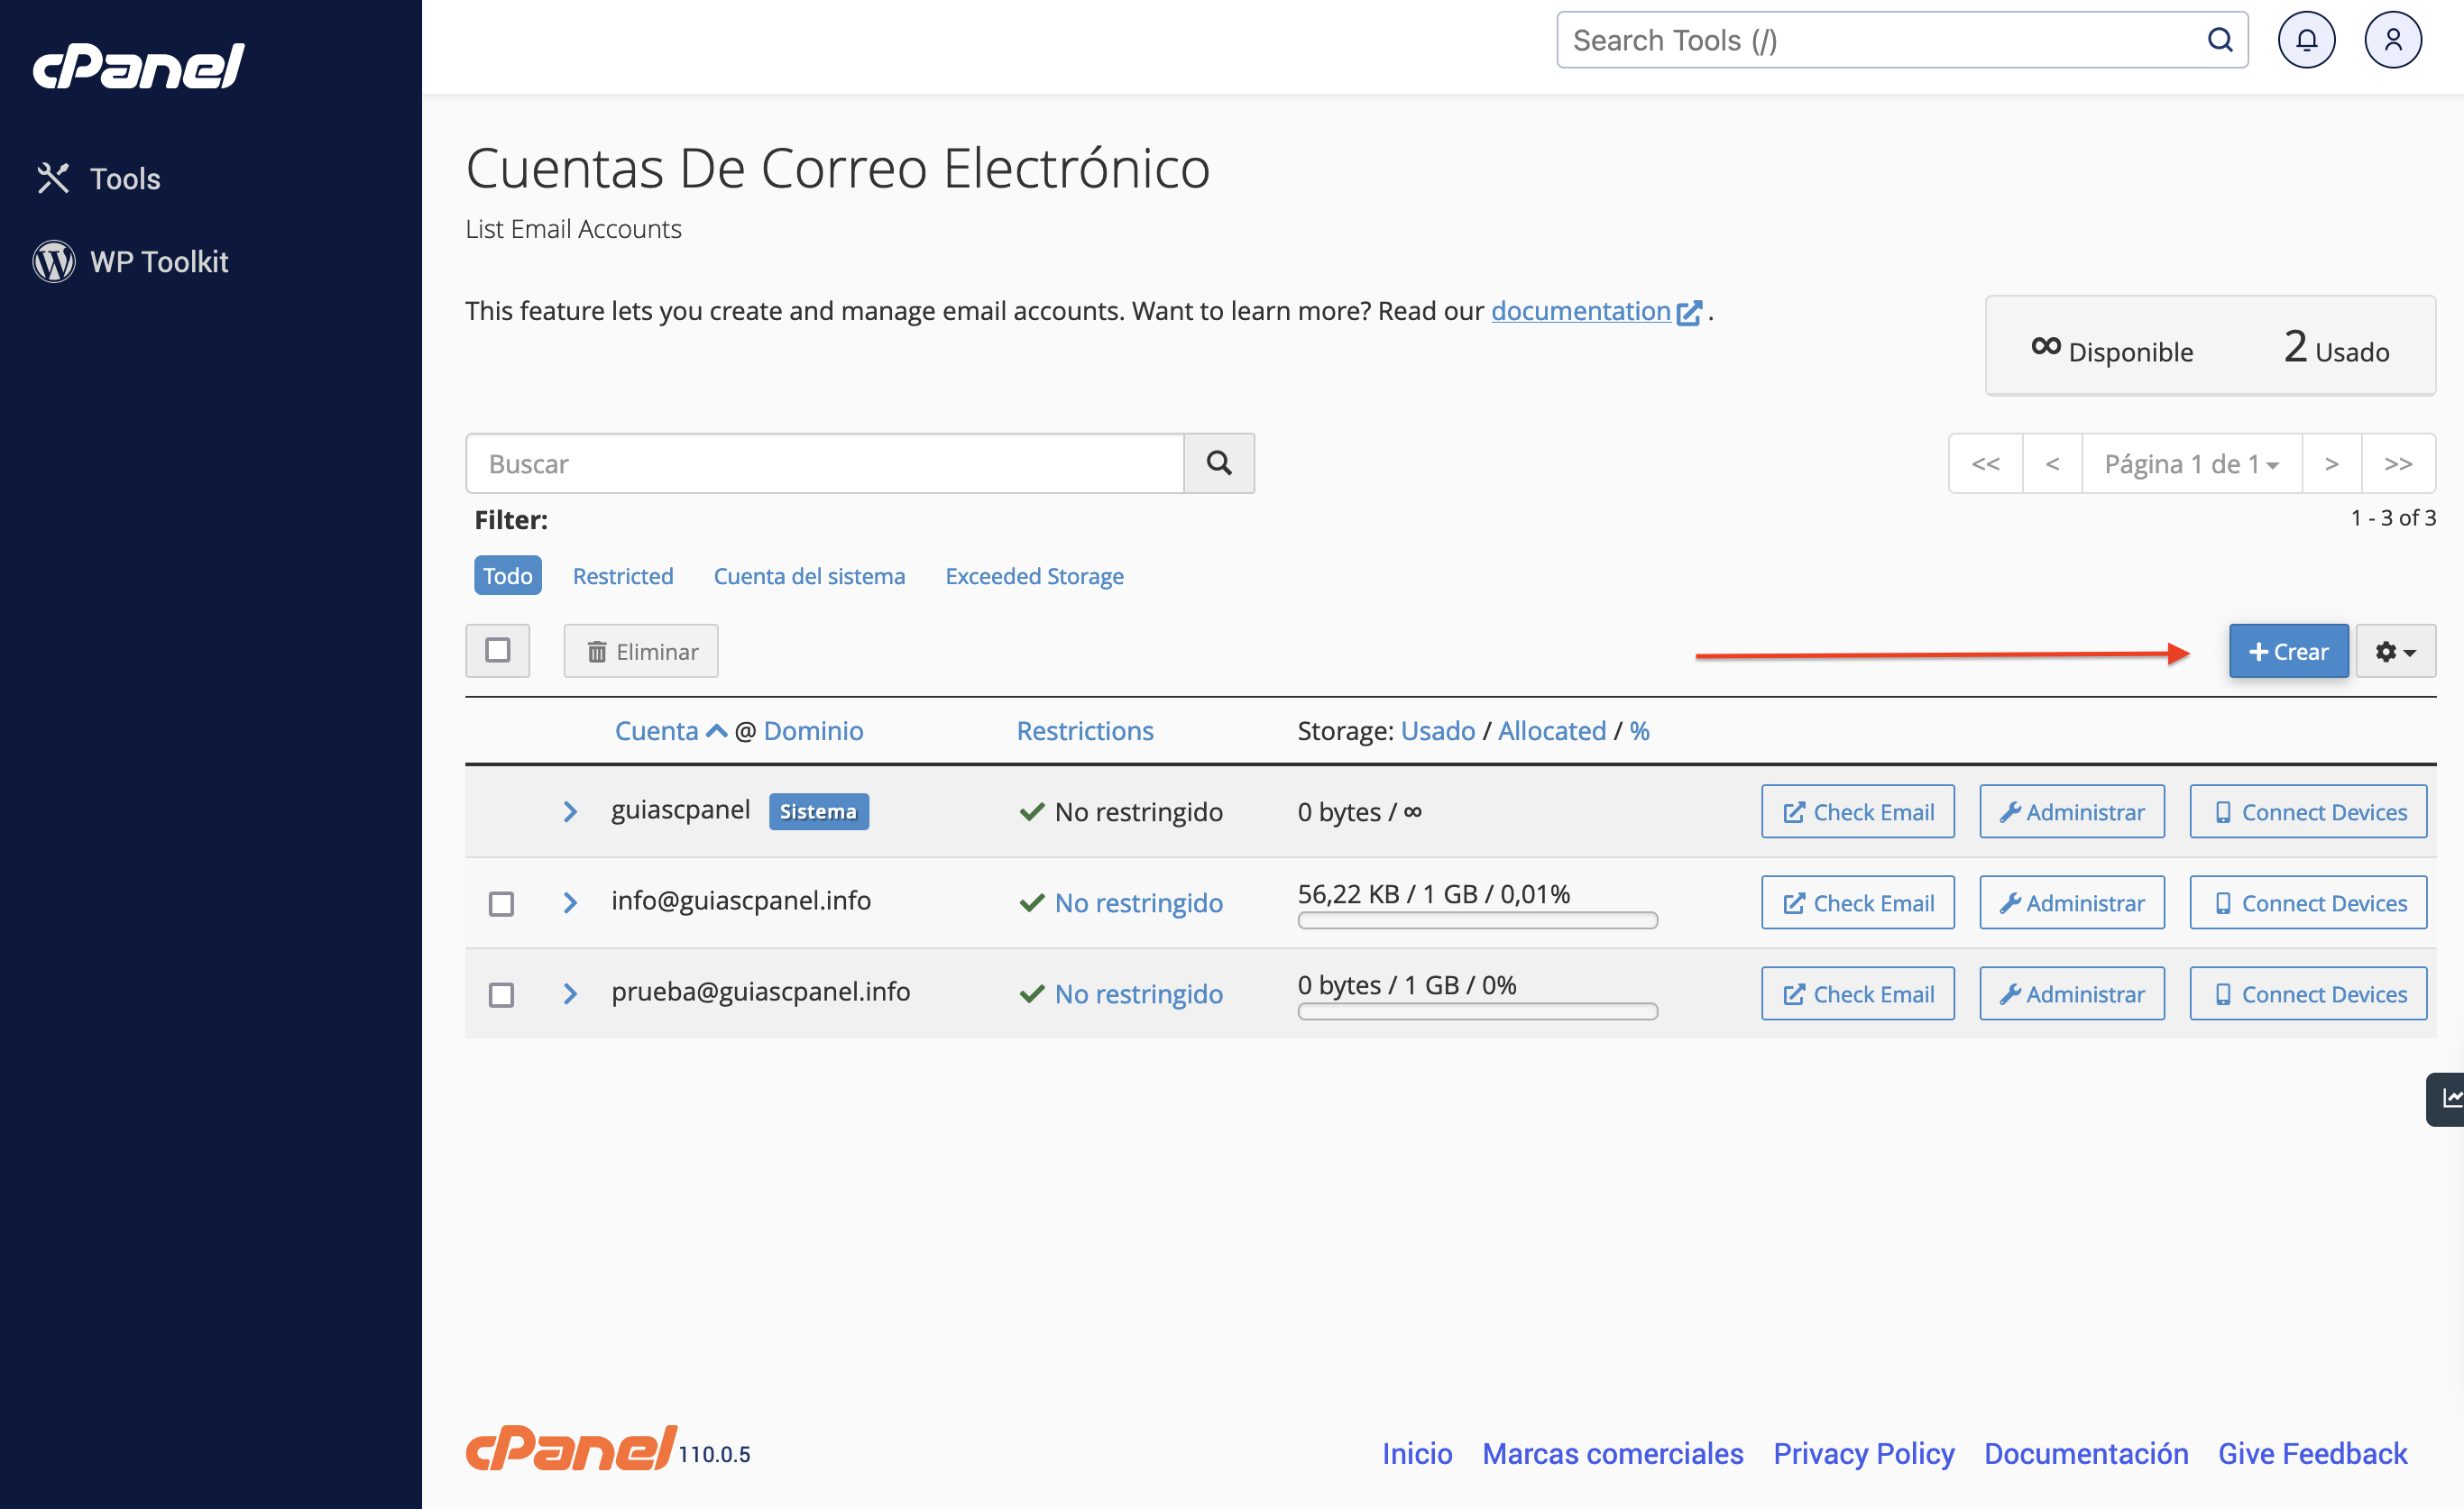Open the notifications bell

coord(2306,40)
